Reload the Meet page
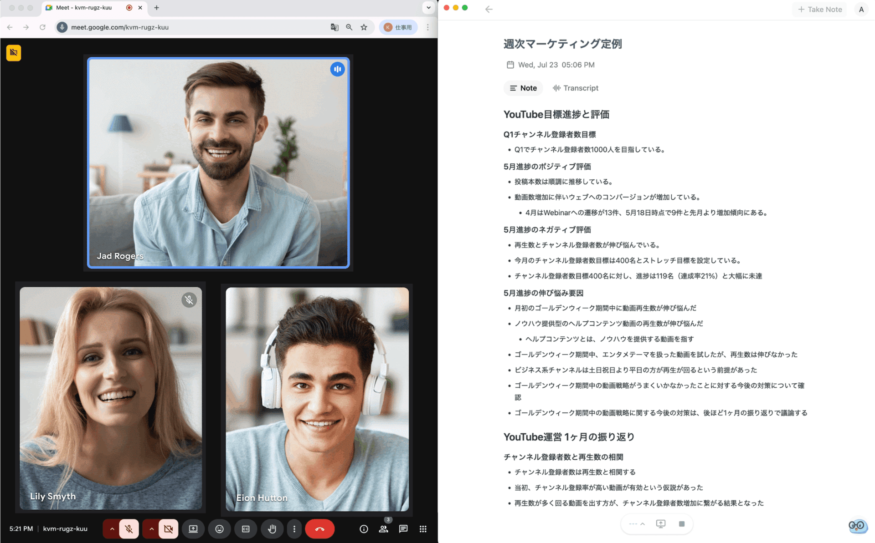This screenshot has width=875, height=543. pos(42,27)
